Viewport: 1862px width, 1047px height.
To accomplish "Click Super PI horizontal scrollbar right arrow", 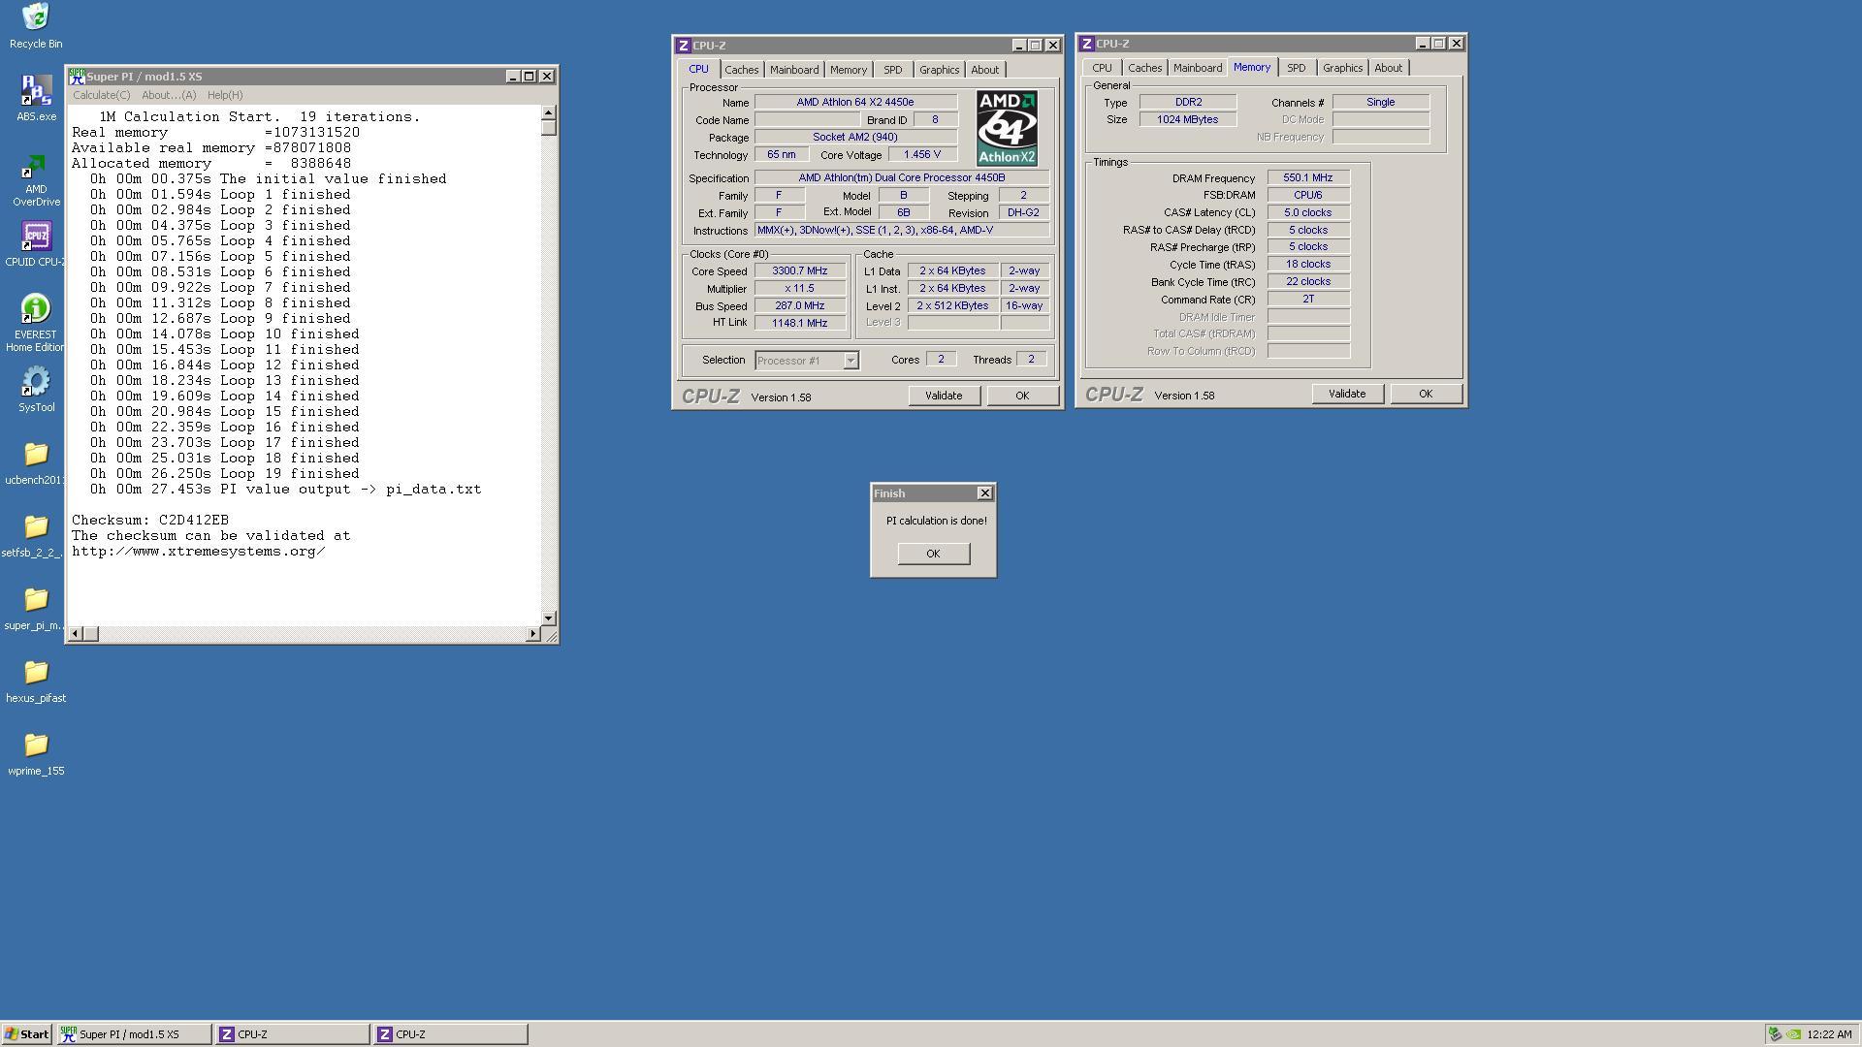I will coord(532,634).
